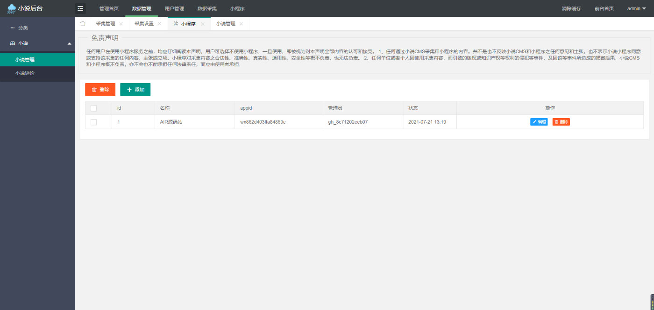Open 分类 in the sidebar

click(x=37, y=28)
